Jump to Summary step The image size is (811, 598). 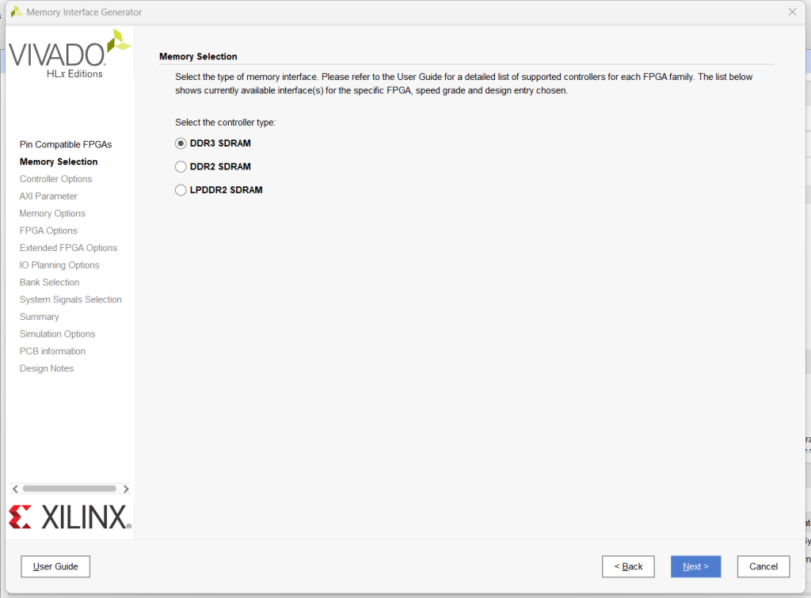40,317
